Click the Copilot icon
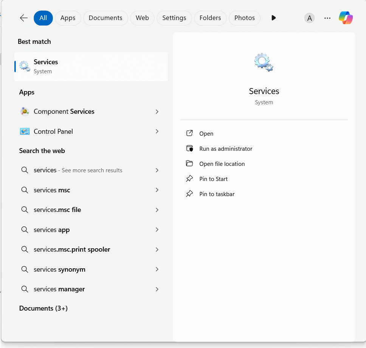 click(346, 18)
